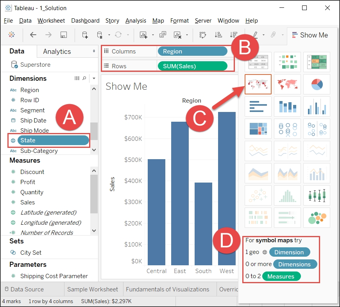Select the Ship Date dimension field
This screenshot has height=307, width=340.
pyautogui.click(x=33, y=121)
